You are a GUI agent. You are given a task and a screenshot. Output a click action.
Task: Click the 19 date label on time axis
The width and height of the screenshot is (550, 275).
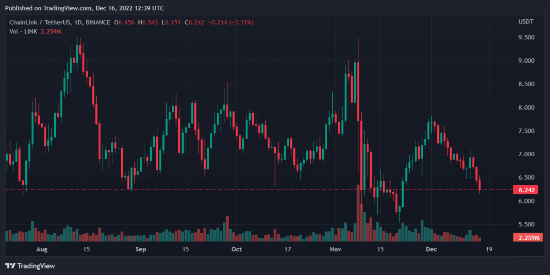pyautogui.click(x=489, y=250)
